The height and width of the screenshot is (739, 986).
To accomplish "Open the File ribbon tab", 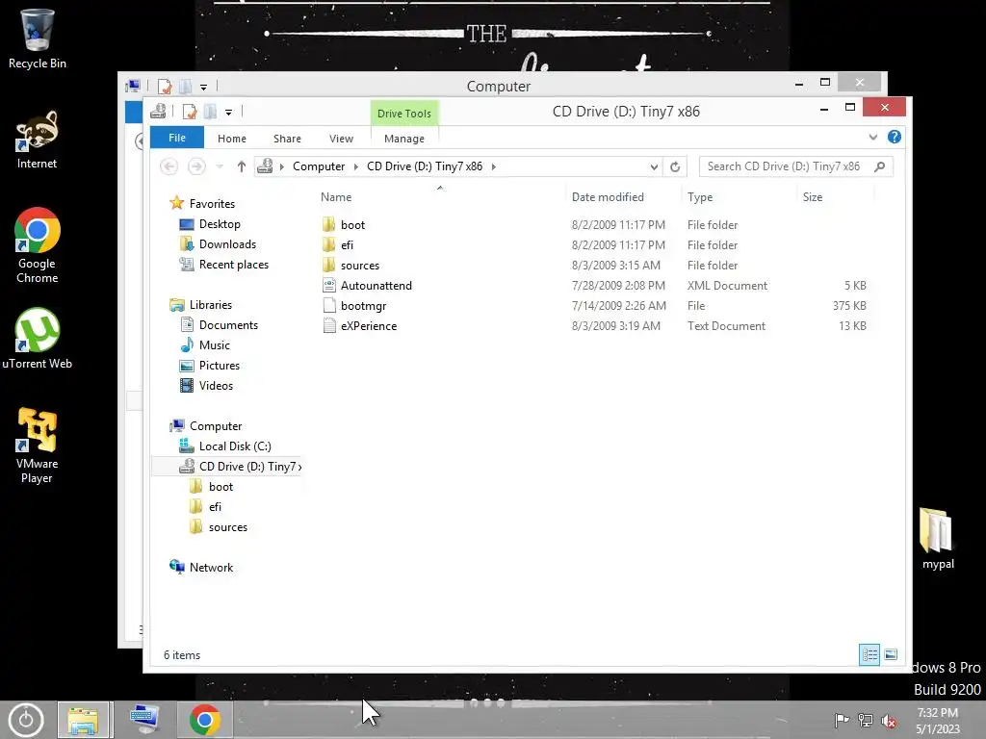I will coord(177,138).
